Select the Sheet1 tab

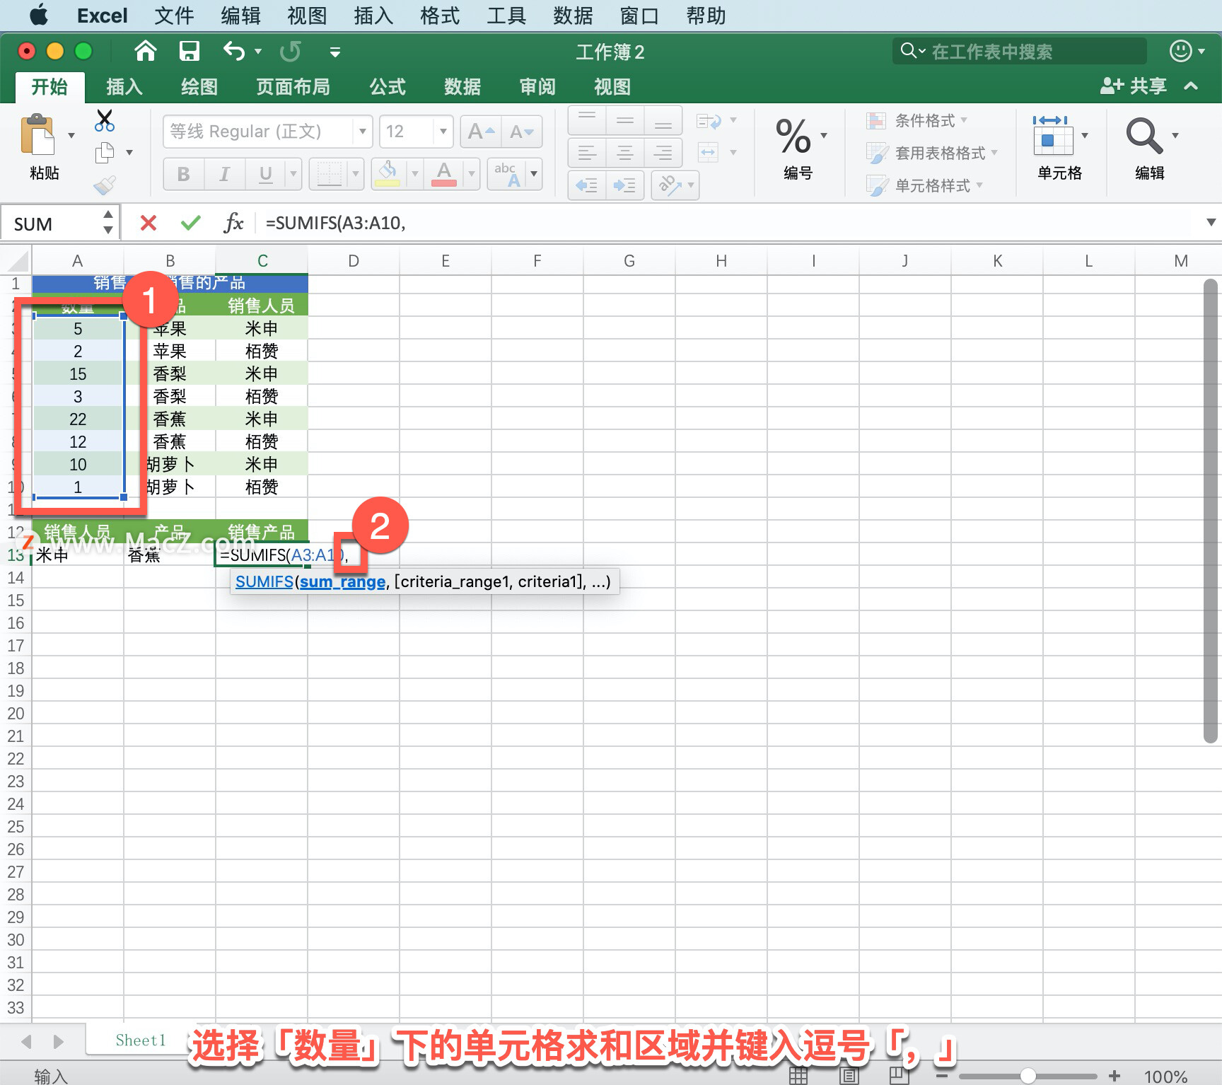coord(140,1040)
